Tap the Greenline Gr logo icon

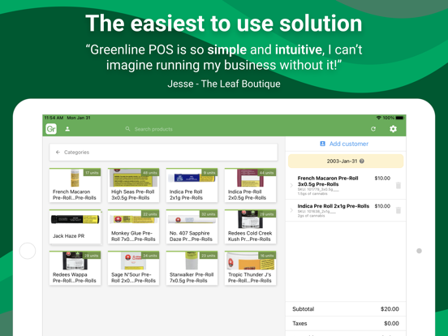click(x=51, y=129)
